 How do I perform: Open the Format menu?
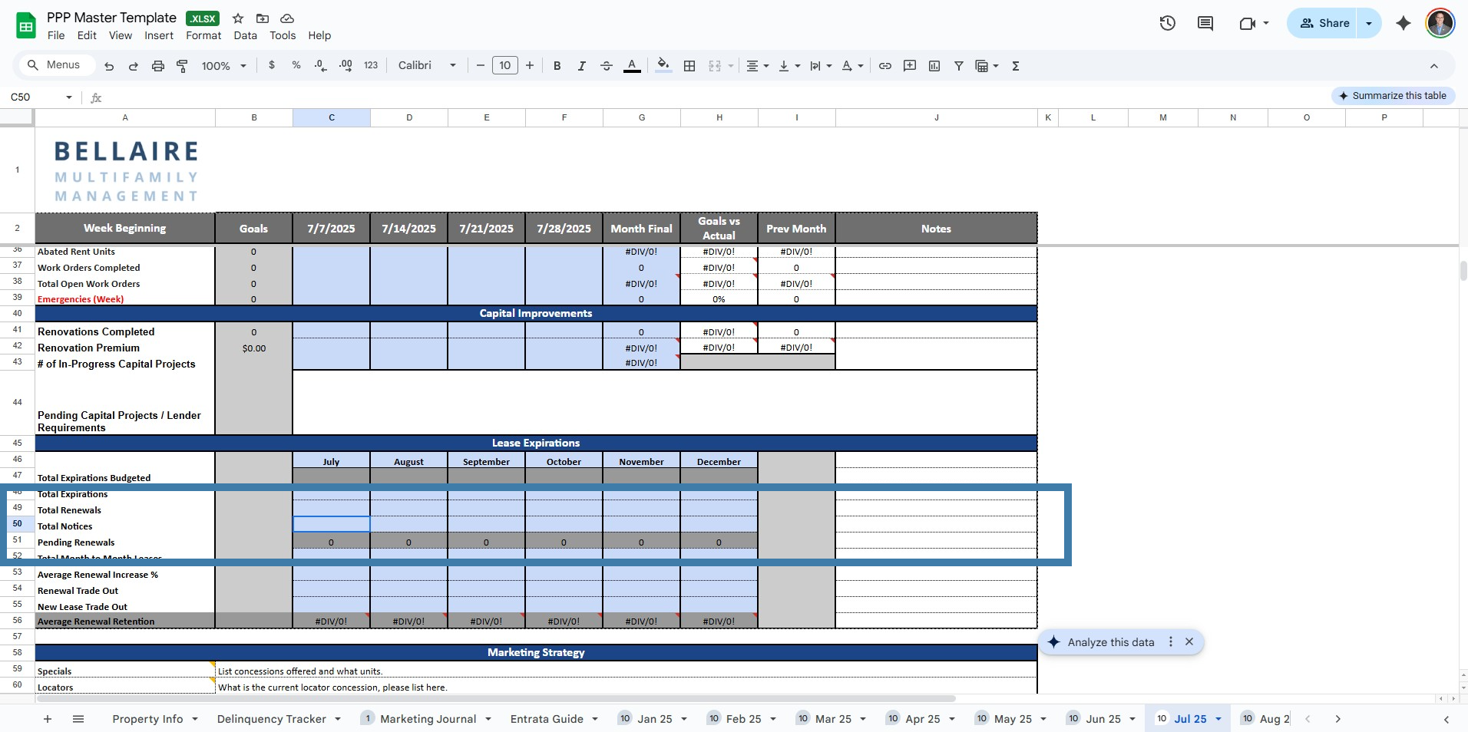pos(203,35)
